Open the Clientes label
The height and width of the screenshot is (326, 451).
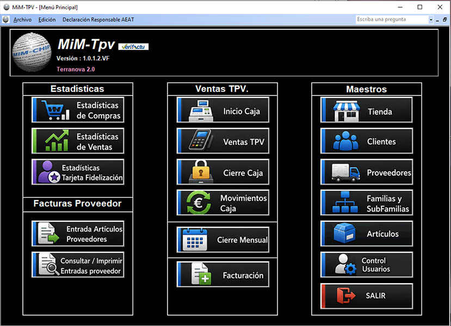tap(381, 142)
